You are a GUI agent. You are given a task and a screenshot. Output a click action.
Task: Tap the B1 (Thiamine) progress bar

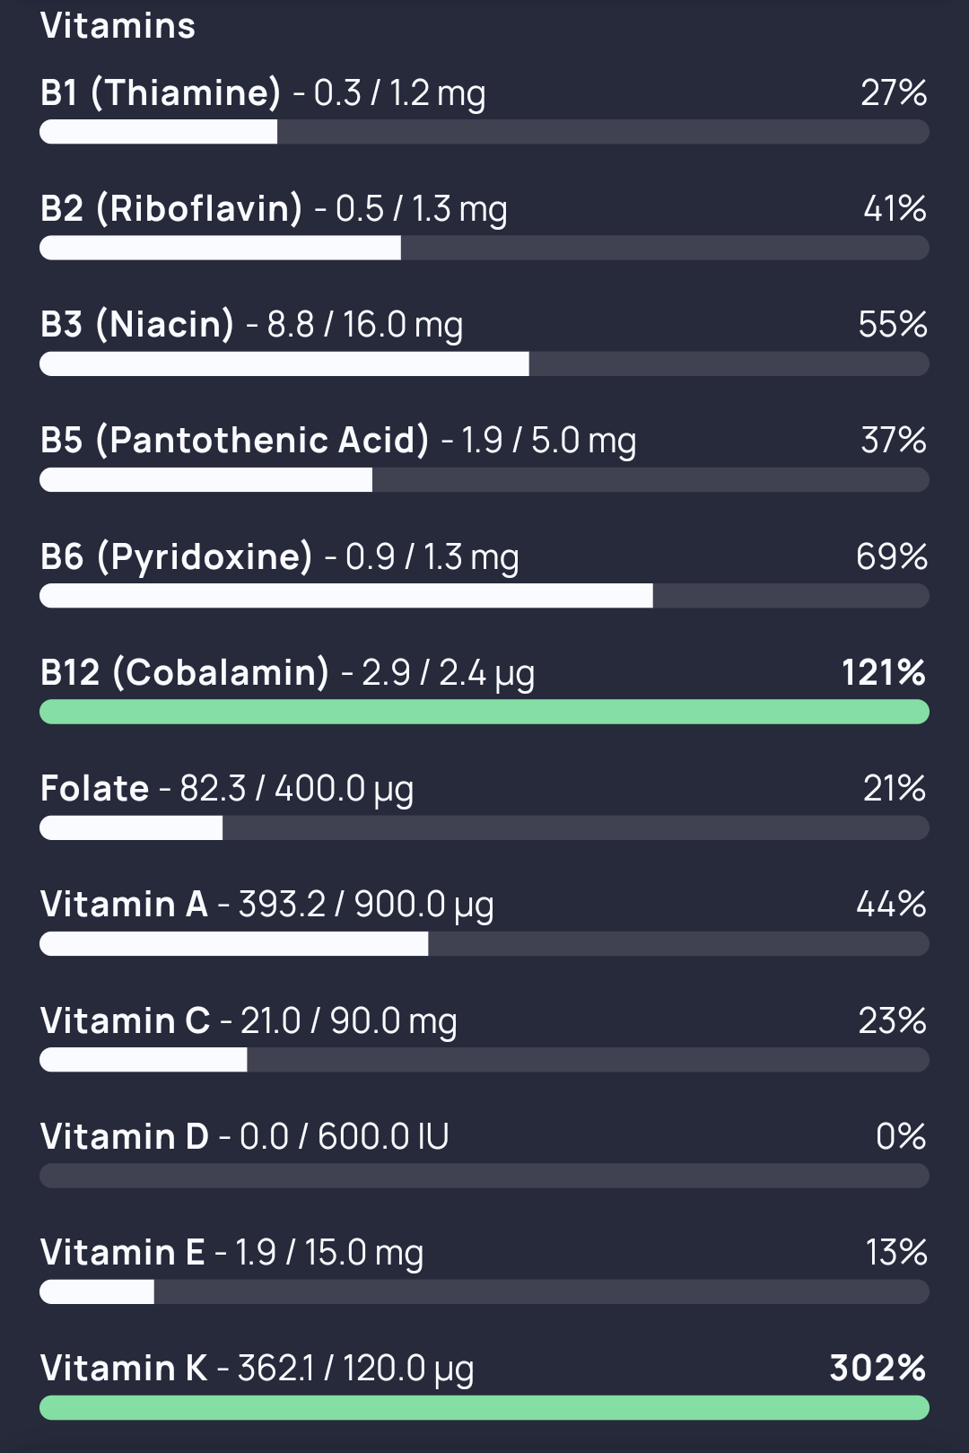pos(484,132)
